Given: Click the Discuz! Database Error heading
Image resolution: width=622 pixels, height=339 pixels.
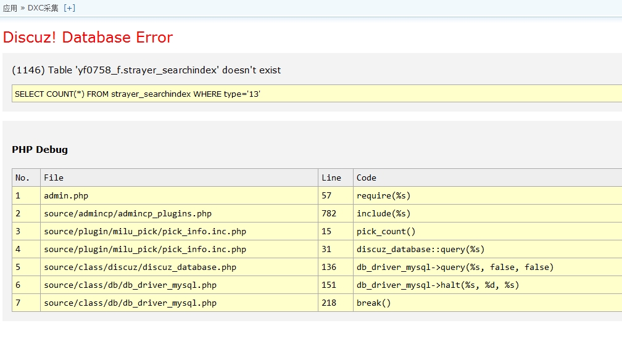Looking at the screenshot, I should click(x=88, y=37).
